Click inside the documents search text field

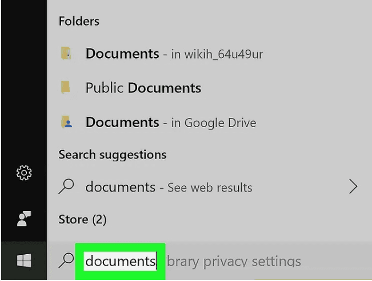(x=120, y=261)
